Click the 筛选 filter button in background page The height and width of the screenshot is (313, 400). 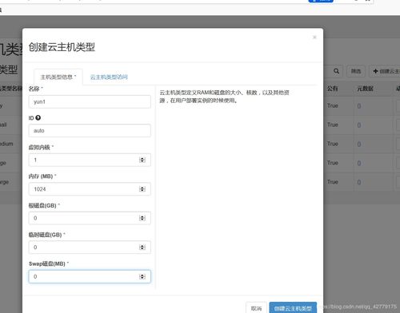[356, 71]
